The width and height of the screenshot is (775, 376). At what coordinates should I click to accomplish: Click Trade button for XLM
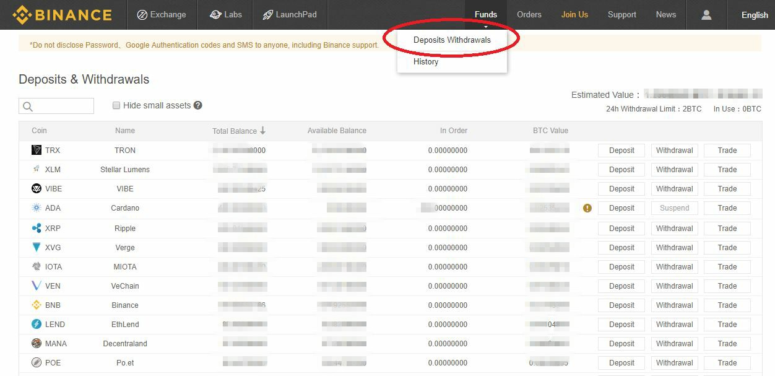[727, 170]
